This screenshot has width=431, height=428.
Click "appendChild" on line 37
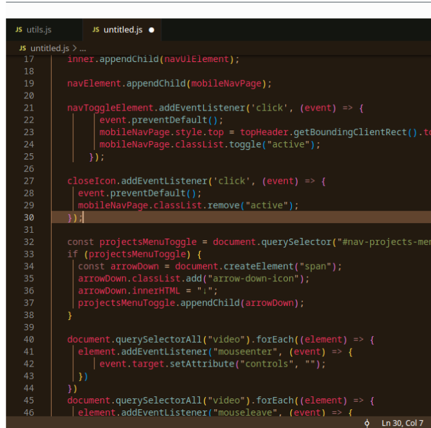coord(210,303)
